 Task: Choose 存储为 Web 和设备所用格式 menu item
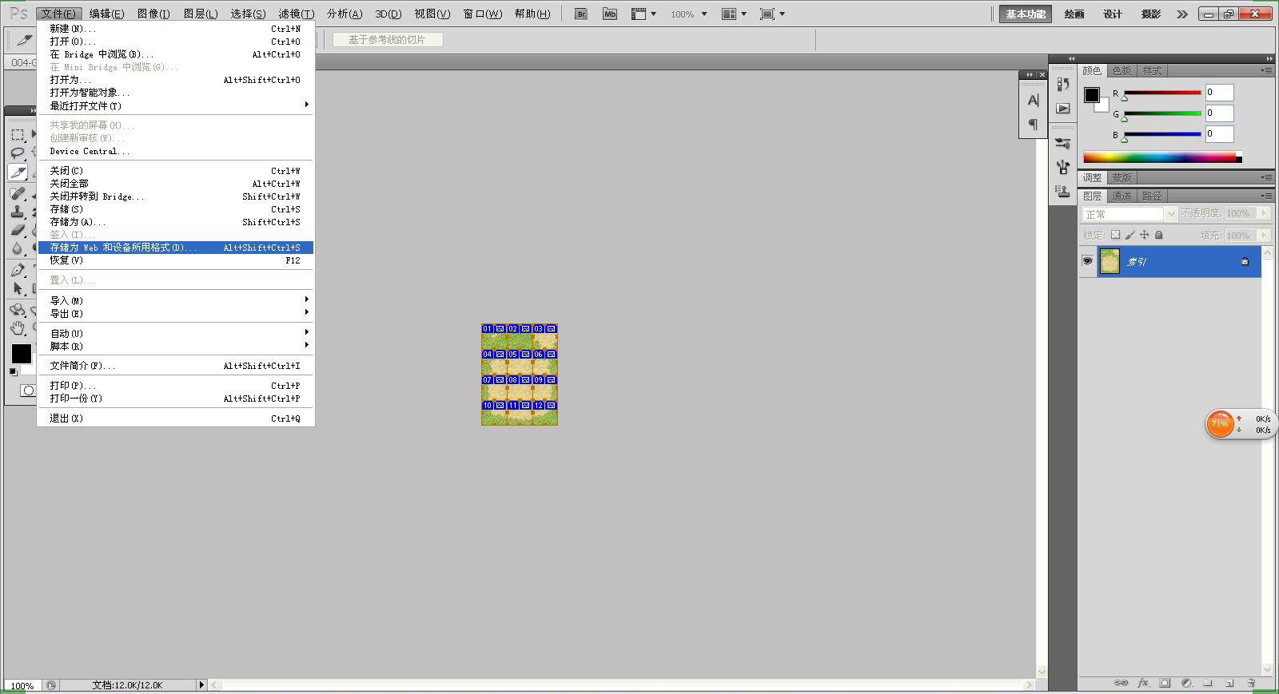176,248
